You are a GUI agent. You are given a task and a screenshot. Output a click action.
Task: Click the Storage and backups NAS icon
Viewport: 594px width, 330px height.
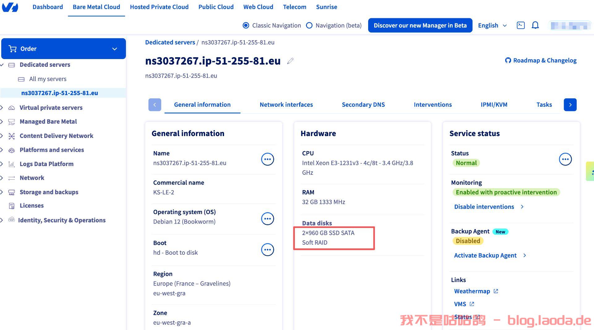(x=11, y=192)
